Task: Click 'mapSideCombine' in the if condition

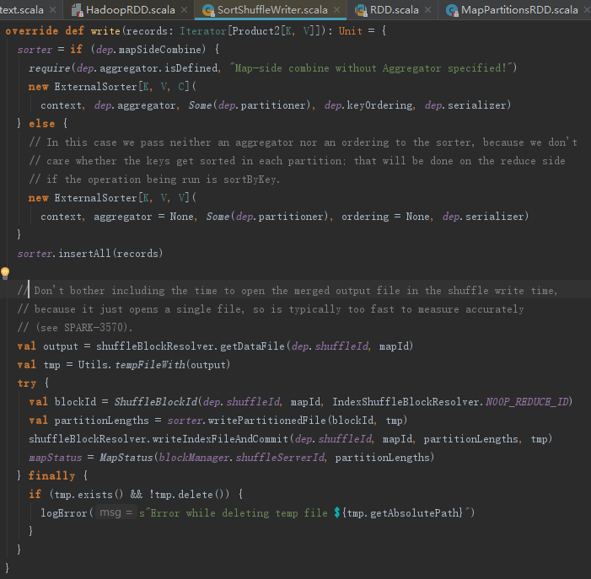Action: coord(160,50)
